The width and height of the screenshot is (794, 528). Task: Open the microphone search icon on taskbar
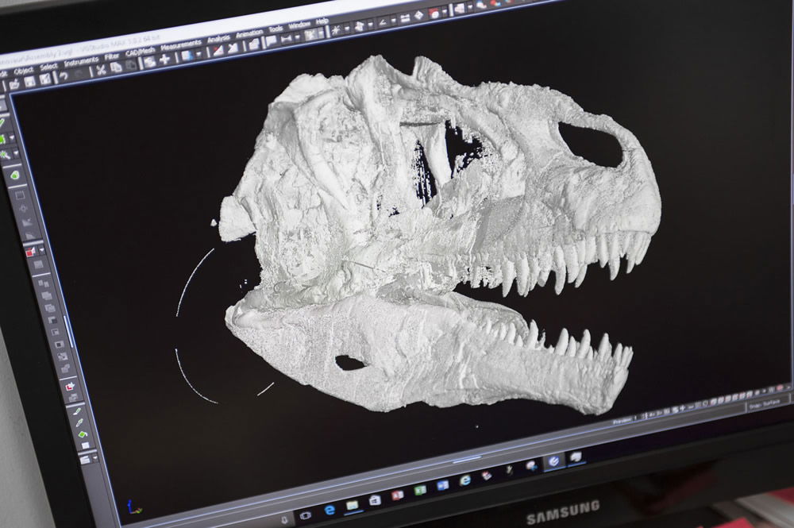pos(284,519)
